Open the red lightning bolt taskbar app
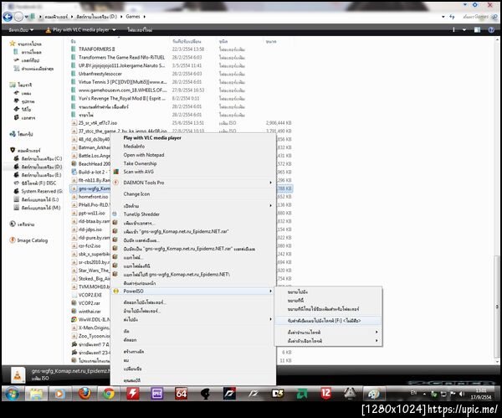This screenshot has height=418, width=502. click(132, 394)
